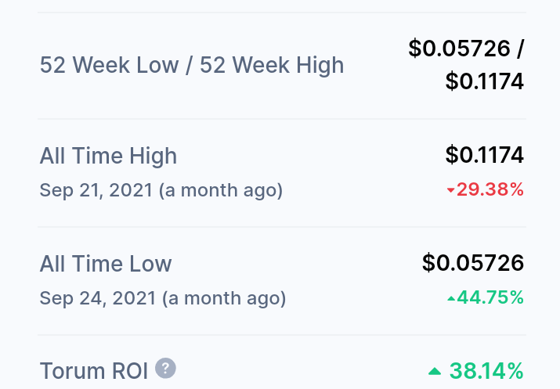Click the Sep 21, 2021 date text
Screen dimensions: 560x389
click(x=96, y=190)
